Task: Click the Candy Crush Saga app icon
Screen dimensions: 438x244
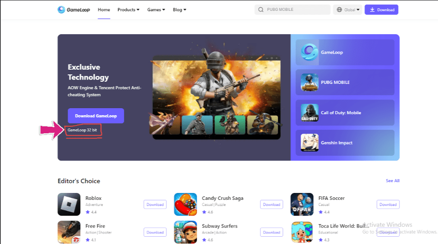Action: pyautogui.click(x=185, y=204)
